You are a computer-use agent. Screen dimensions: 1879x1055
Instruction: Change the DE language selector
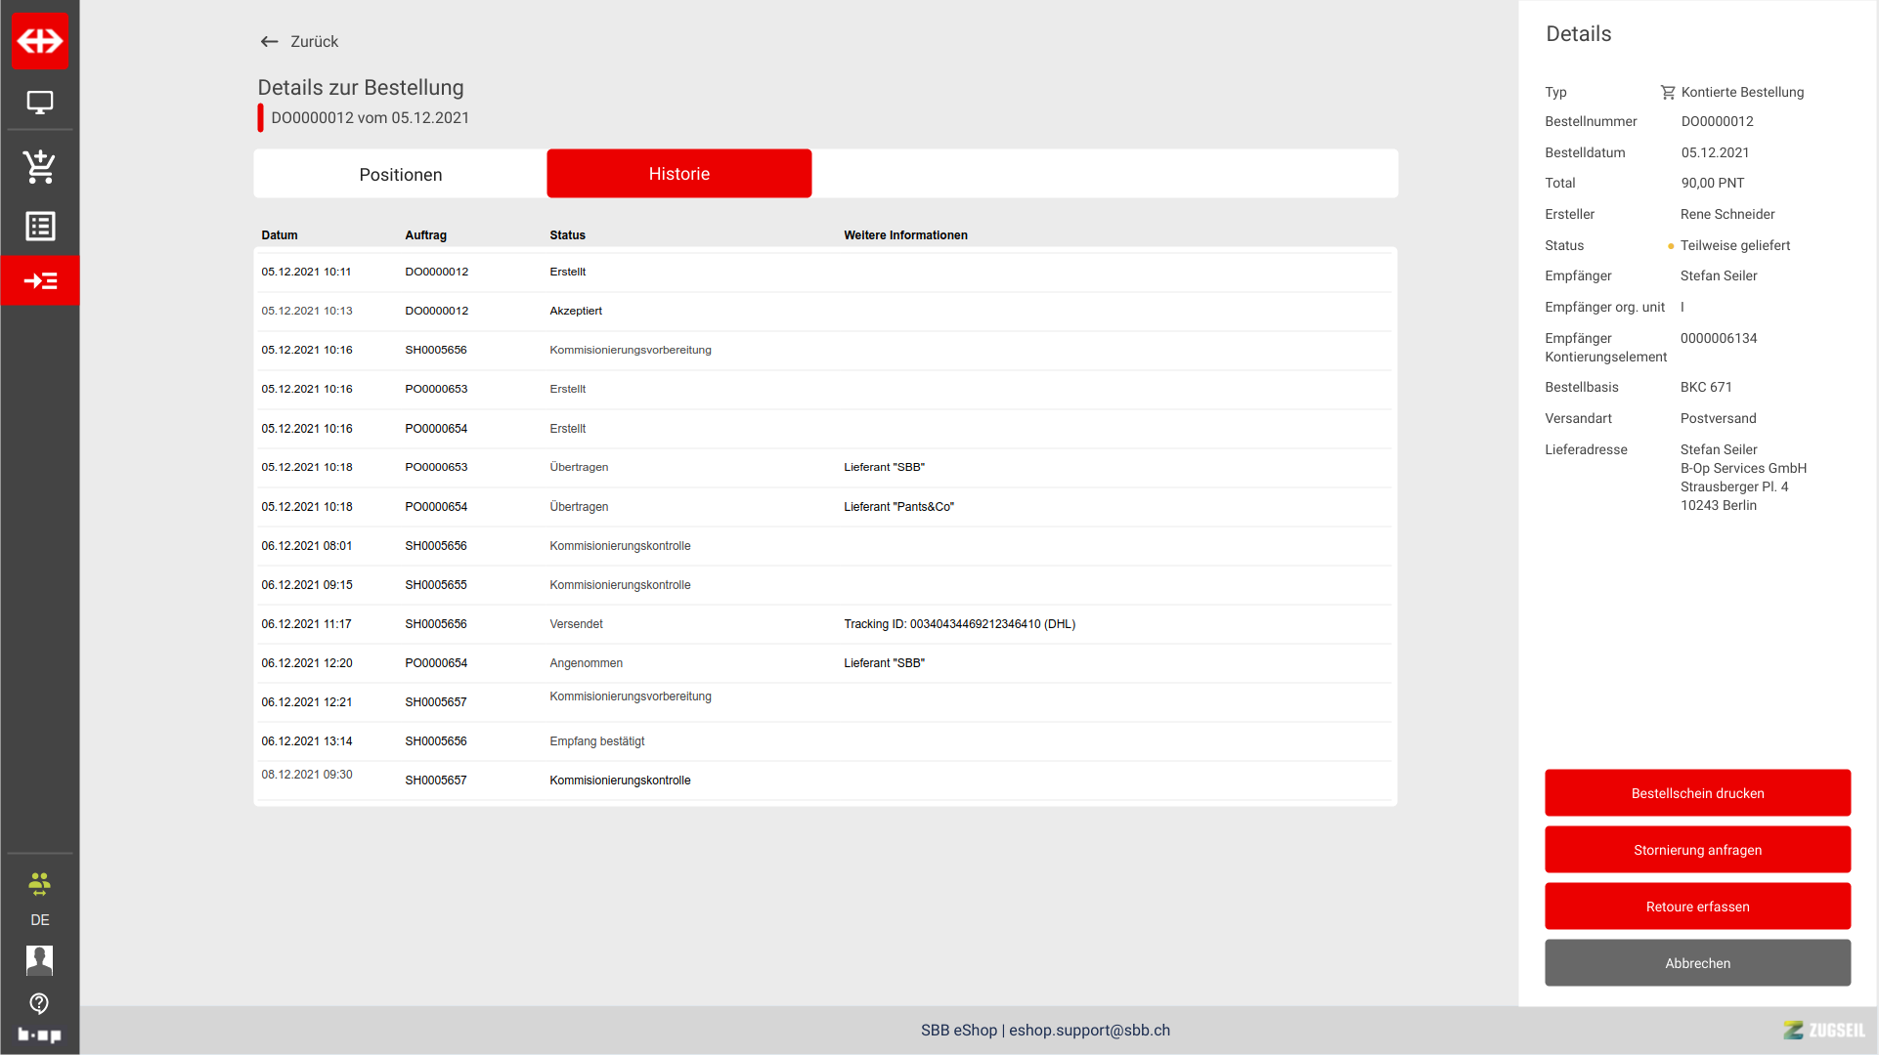tap(39, 920)
